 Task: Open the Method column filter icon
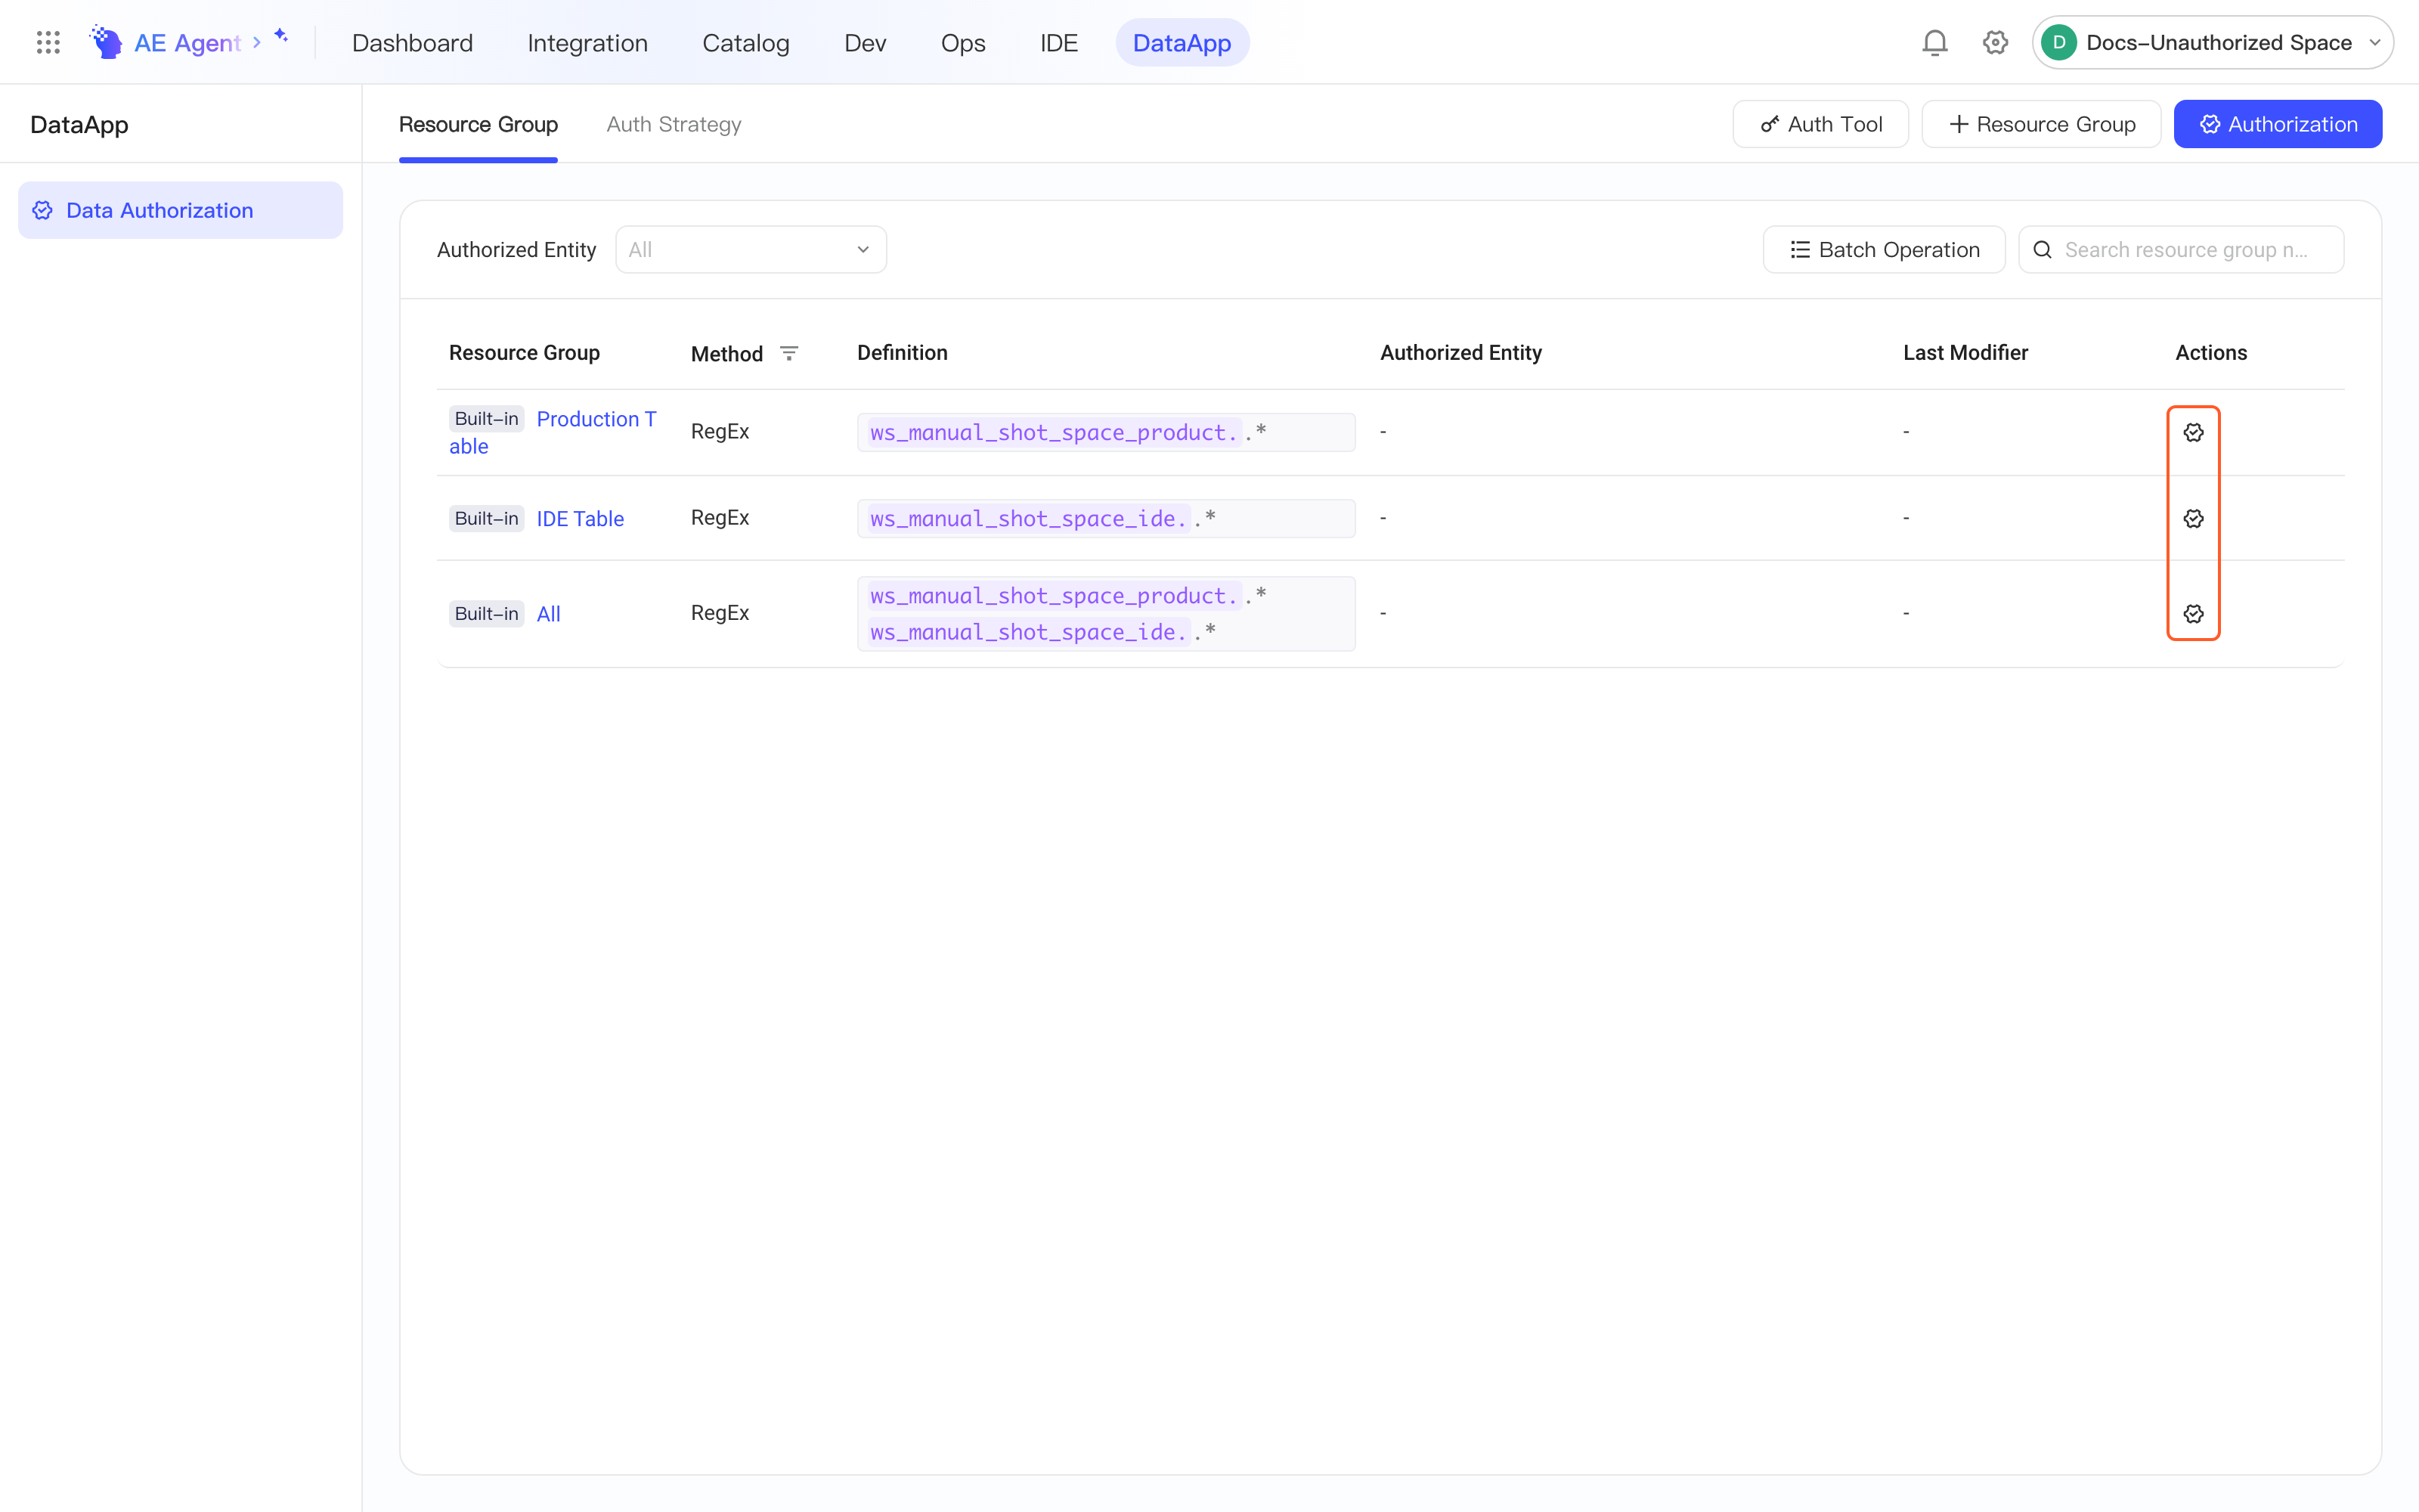tap(788, 353)
